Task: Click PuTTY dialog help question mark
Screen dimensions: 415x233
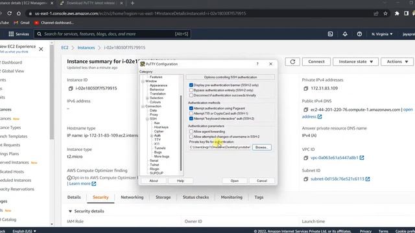Action: click(257, 63)
